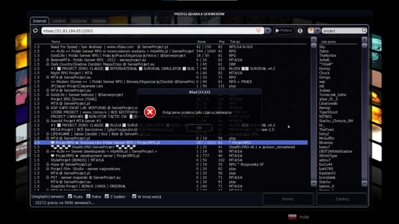Viewport: 399px width, 224px height.
Task: Toggle the Z hasłem checkbox
Action: 107,196
